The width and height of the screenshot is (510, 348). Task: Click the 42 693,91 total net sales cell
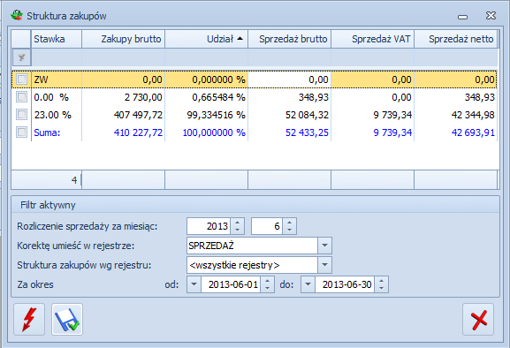pos(456,132)
